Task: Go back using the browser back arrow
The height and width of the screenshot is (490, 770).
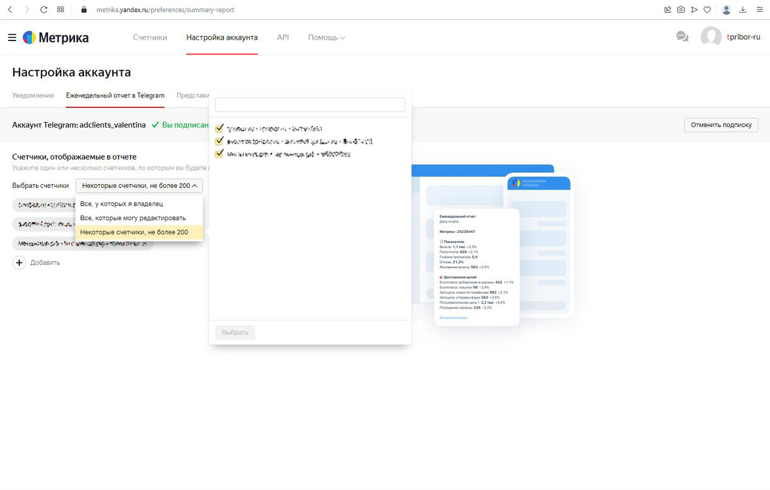Action: 10,10
